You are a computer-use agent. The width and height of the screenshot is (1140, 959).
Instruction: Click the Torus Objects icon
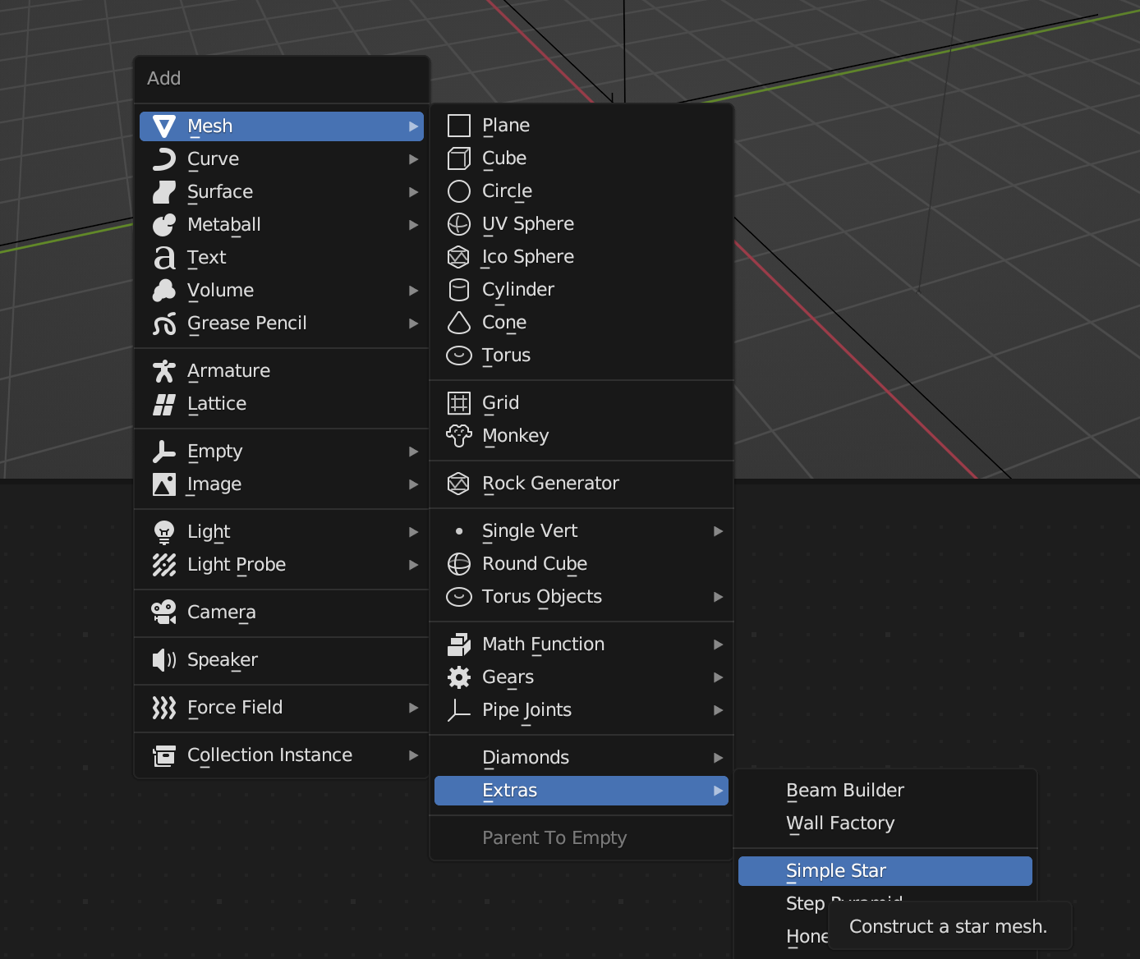tap(459, 597)
